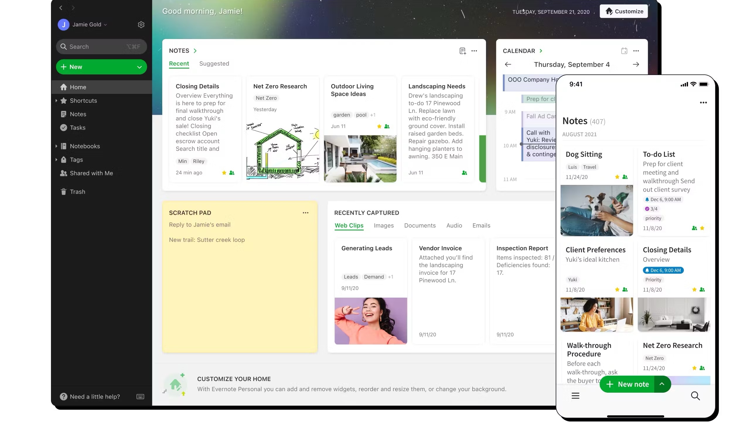Tap the search magnifier on the phone
Viewport: 750px width, 422px height.
coord(695,396)
